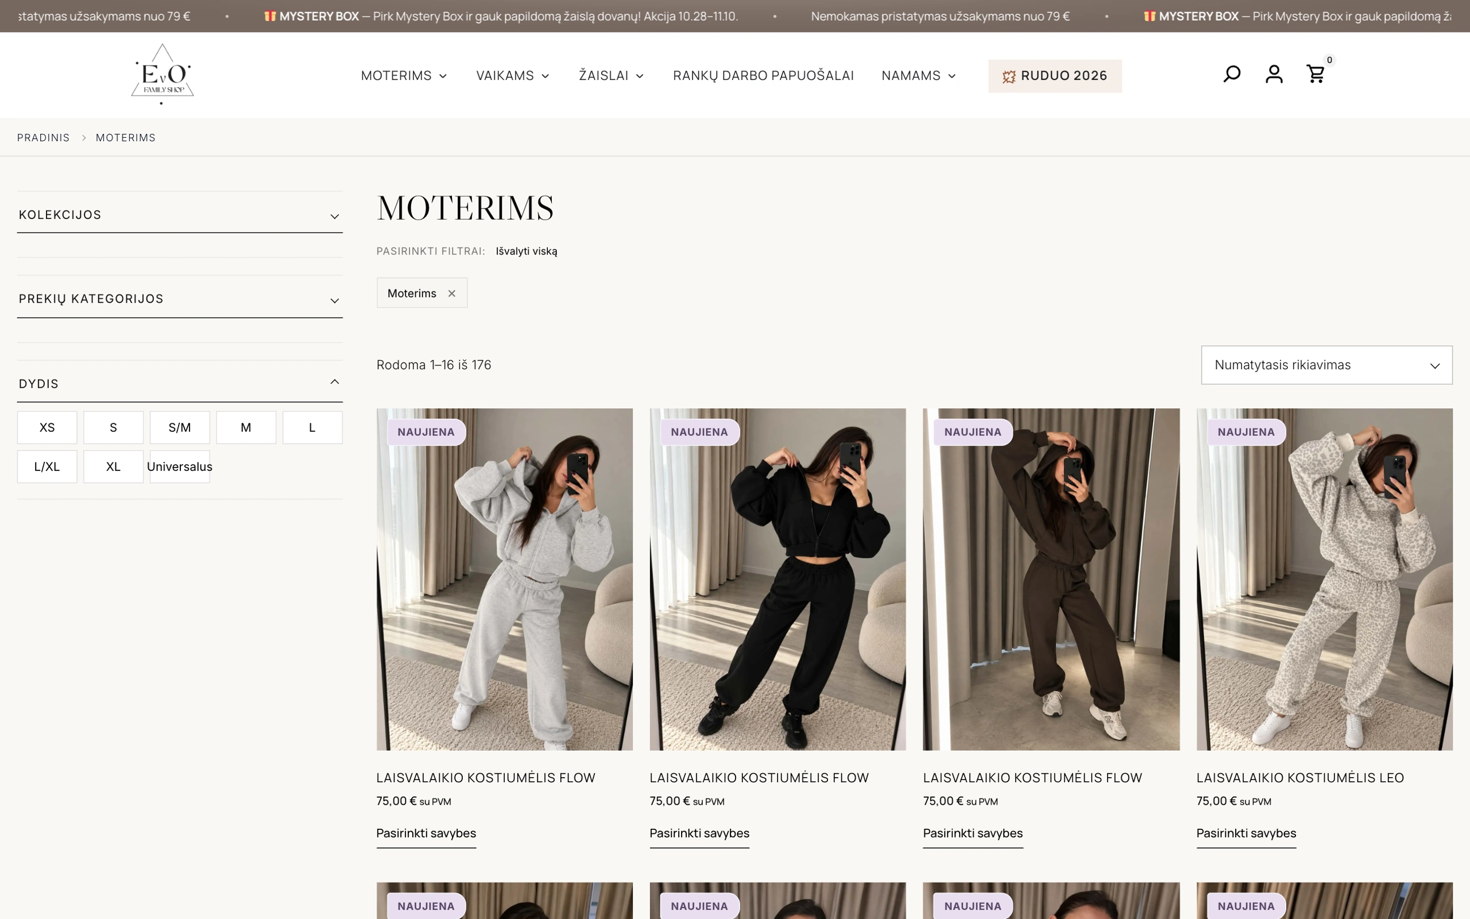This screenshot has height=919, width=1470.
Task: Open black Flow tracksuit product image
Action: (777, 579)
